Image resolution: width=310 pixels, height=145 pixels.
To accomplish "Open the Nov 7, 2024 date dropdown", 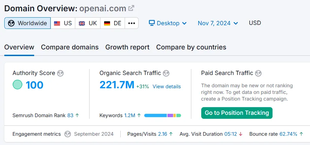I will coord(218,23).
